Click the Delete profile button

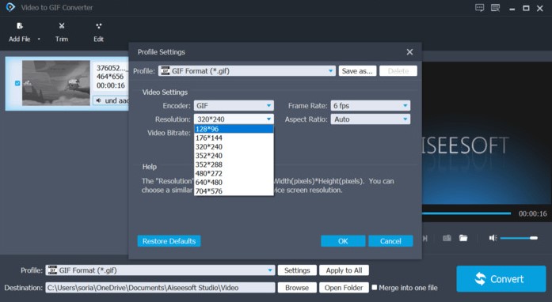pyautogui.click(x=398, y=71)
